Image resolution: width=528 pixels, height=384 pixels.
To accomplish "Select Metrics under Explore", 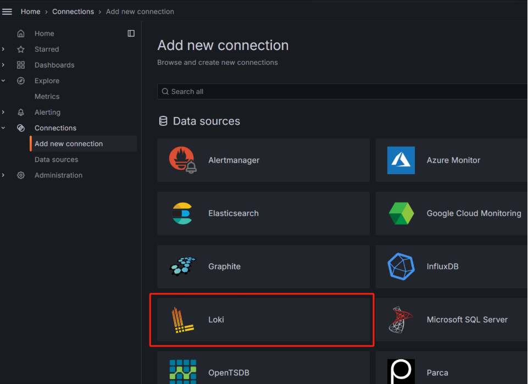I will pos(47,96).
